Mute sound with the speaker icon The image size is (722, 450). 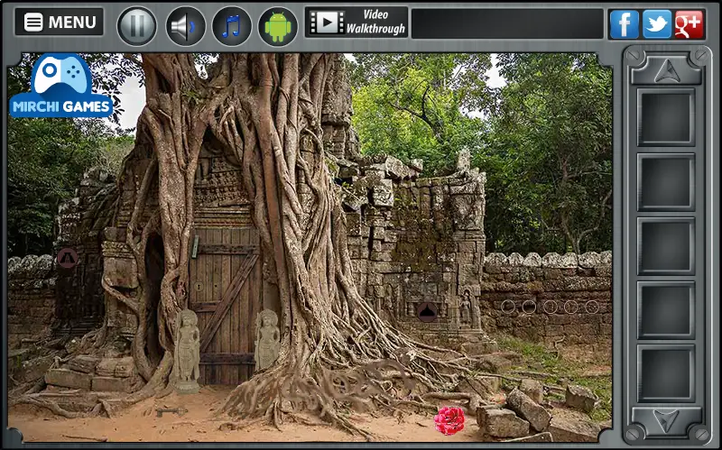[x=185, y=26]
